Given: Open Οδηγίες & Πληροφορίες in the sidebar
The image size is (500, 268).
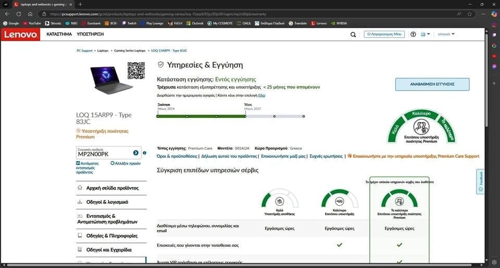Looking at the screenshot, I should [x=111, y=236].
